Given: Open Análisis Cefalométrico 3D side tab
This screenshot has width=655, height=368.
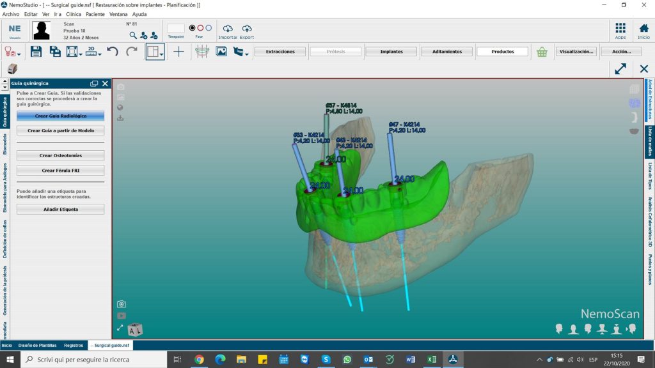Looking at the screenshot, I should click(650, 222).
